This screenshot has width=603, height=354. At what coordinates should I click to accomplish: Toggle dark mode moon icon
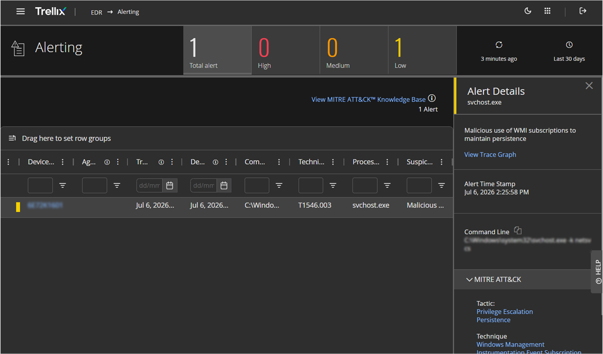tap(528, 11)
